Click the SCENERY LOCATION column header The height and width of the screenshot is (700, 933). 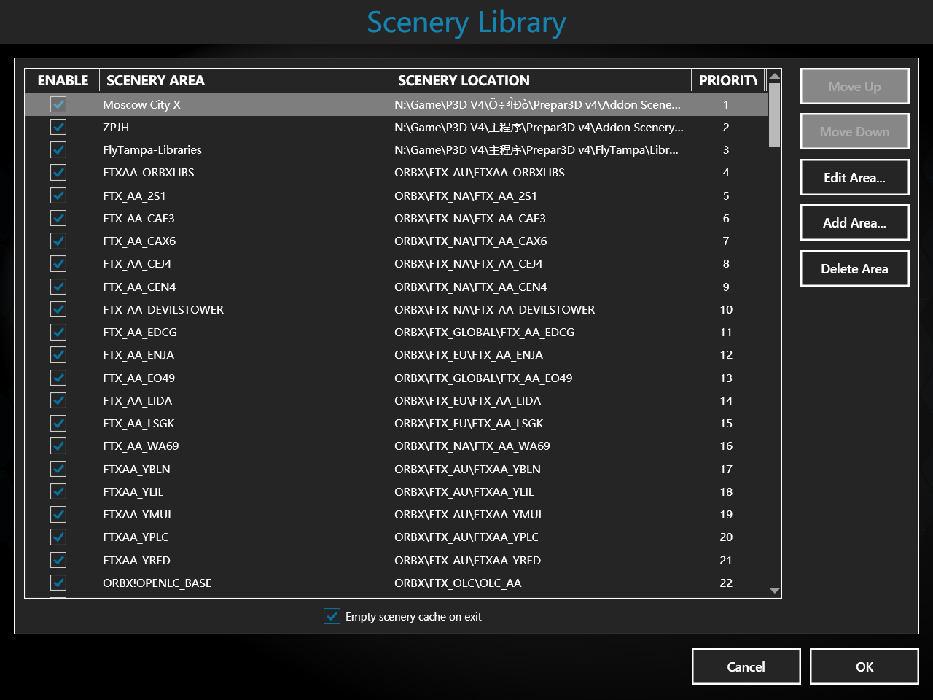click(x=540, y=80)
